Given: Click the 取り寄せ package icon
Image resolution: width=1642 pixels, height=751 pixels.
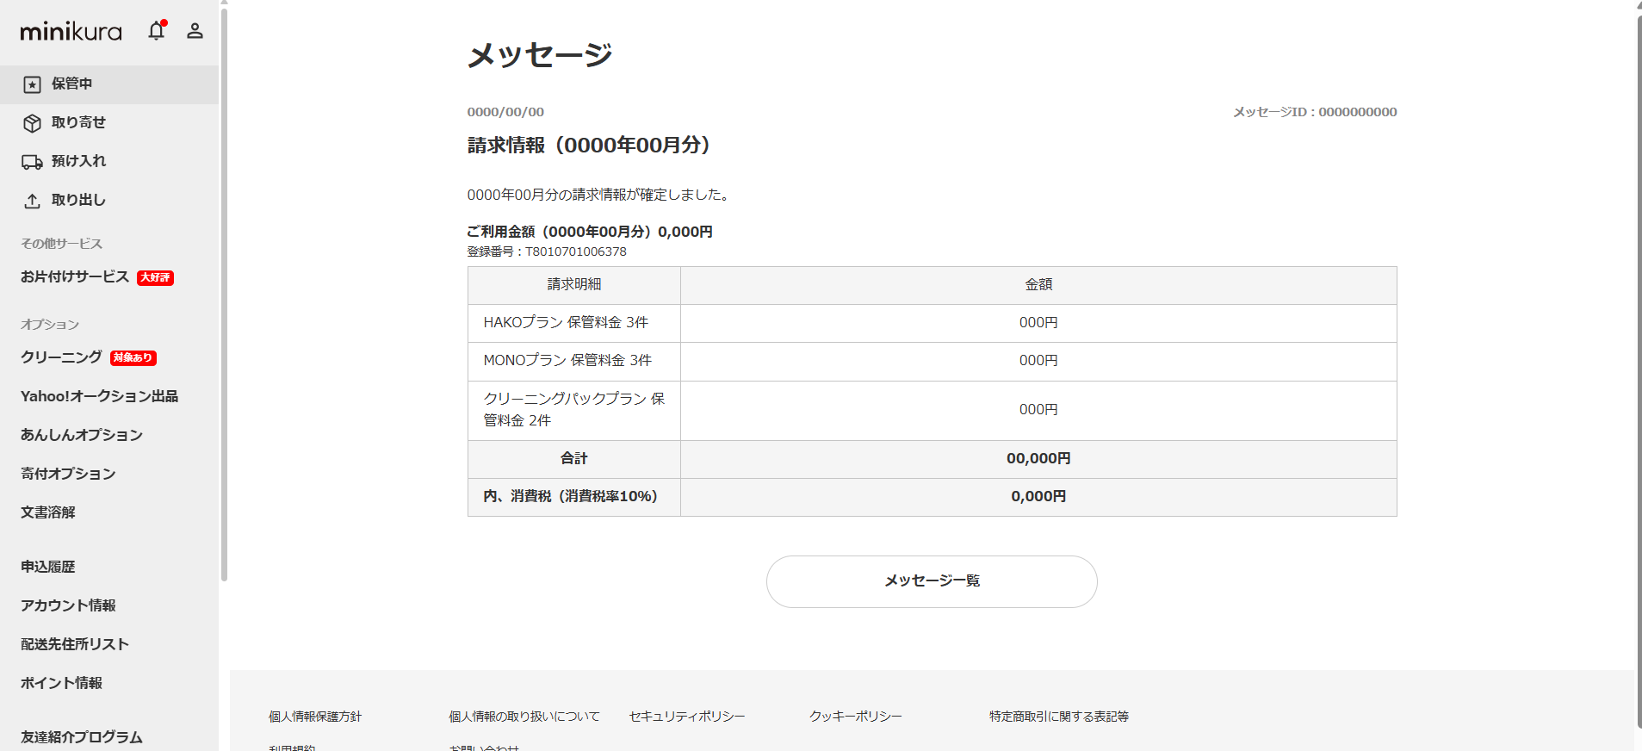Looking at the screenshot, I should (x=32, y=123).
